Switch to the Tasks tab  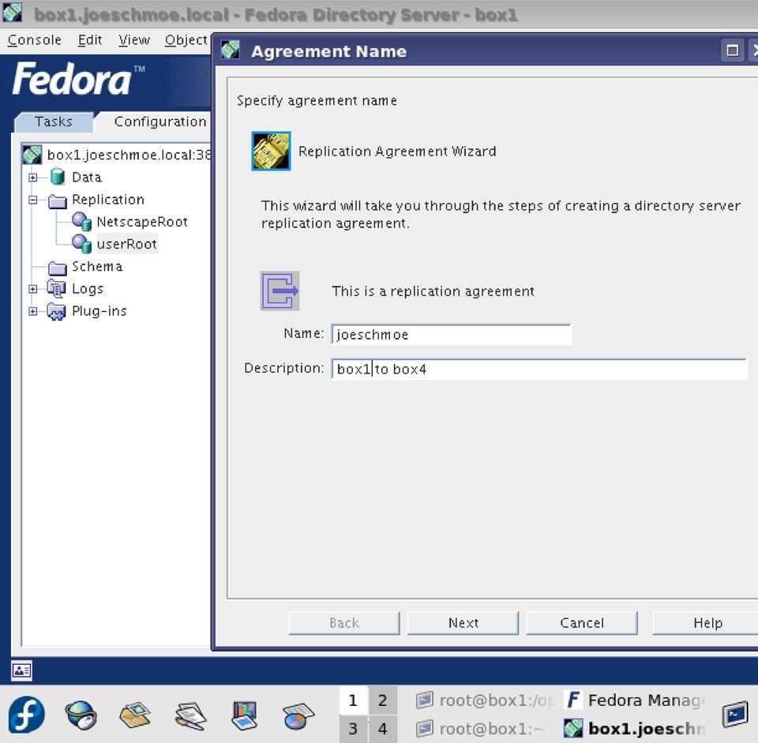[x=54, y=122]
